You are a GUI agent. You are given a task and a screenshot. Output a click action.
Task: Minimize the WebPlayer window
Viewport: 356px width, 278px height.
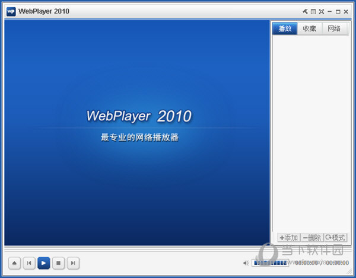click(330, 12)
